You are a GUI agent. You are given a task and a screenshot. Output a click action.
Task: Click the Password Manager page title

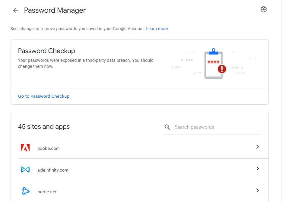tap(55, 10)
